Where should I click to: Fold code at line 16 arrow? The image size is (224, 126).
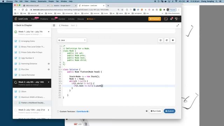point(62,81)
